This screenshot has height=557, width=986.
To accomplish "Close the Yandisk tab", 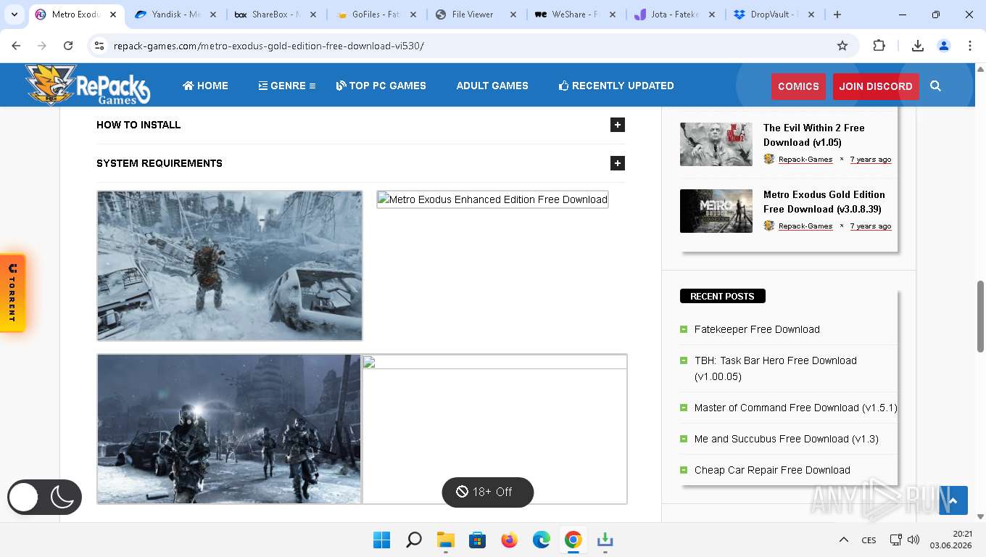I will (212, 15).
